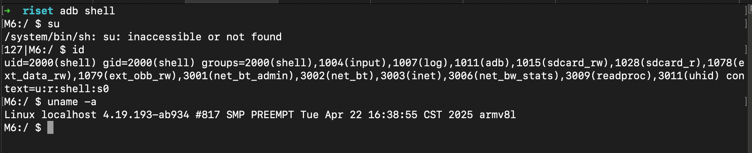Click the kernel version "4.19.193-ab934"

coord(146,115)
